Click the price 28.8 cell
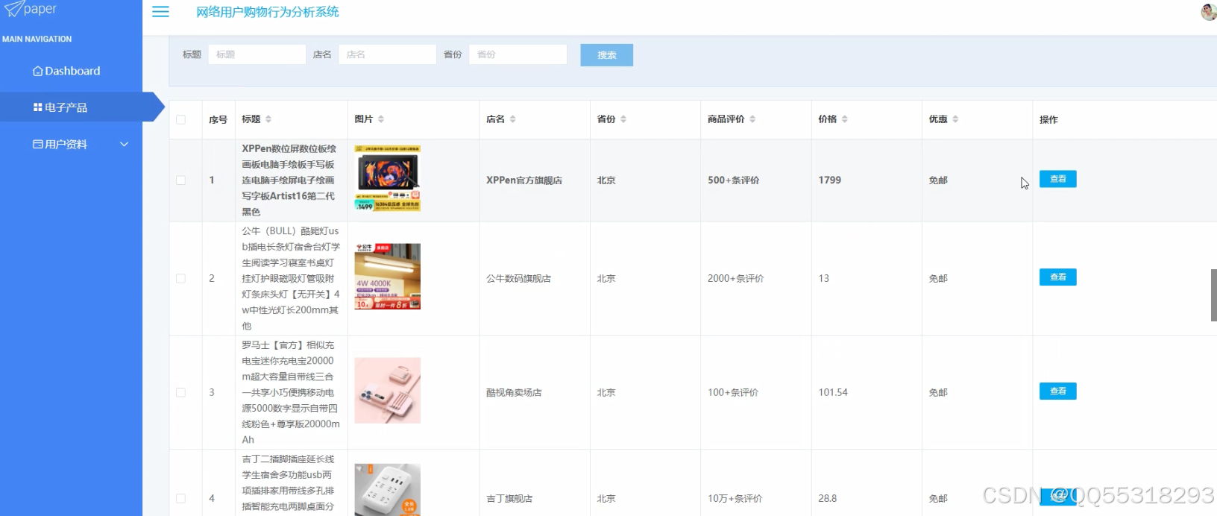The image size is (1217, 516). tap(827, 498)
